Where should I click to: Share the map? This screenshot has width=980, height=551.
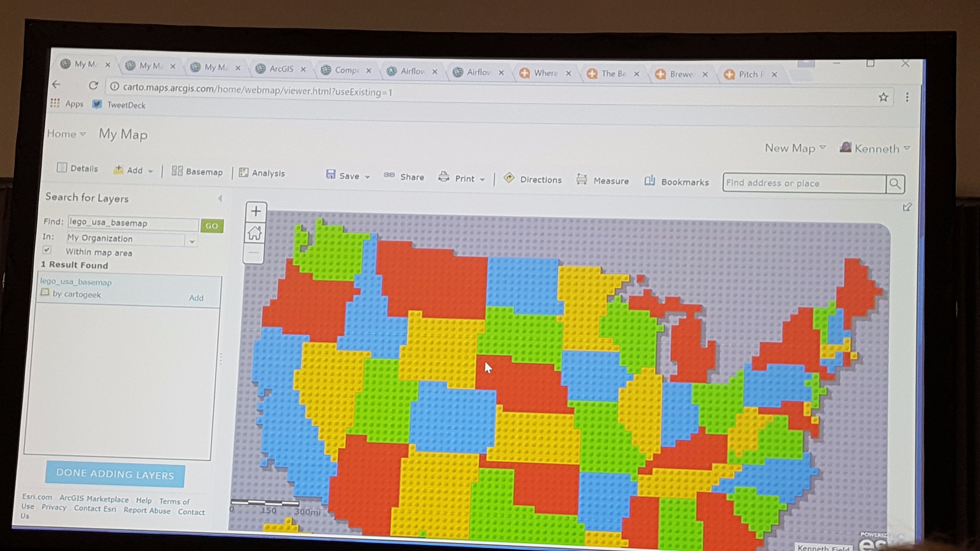(x=404, y=177)
